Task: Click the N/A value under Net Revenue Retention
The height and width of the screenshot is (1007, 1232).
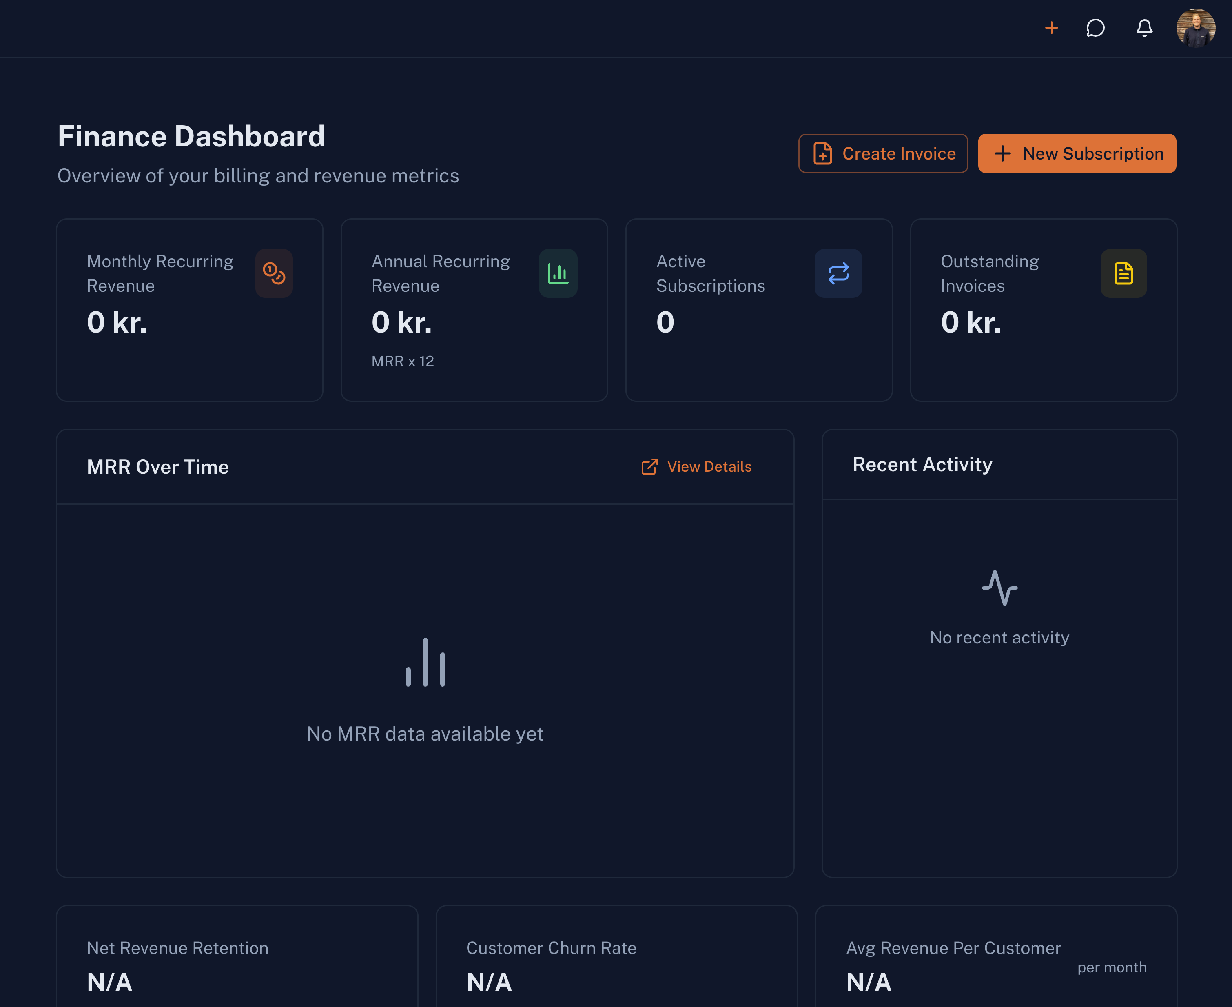Action: tap(110, 982)
